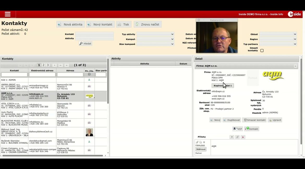Toggle the Omezit kontakty checkbox
Image resolution: width=305 pixels, height=169 pixels.
[262, 51]
